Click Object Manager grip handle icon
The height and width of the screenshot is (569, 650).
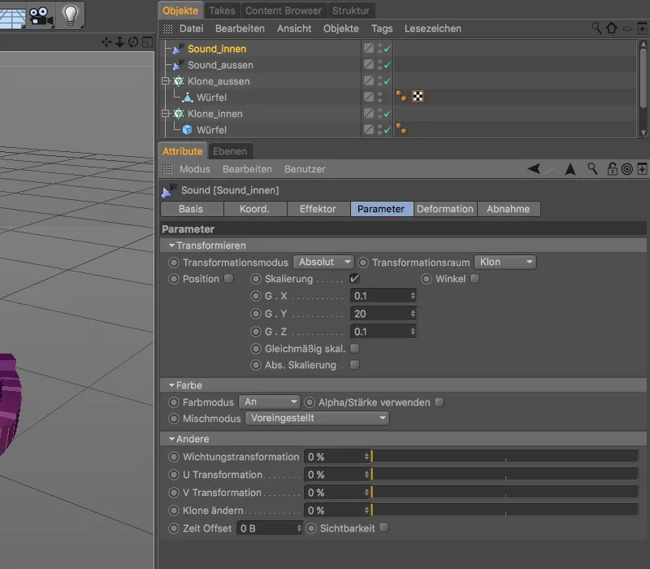coord(167,28)
